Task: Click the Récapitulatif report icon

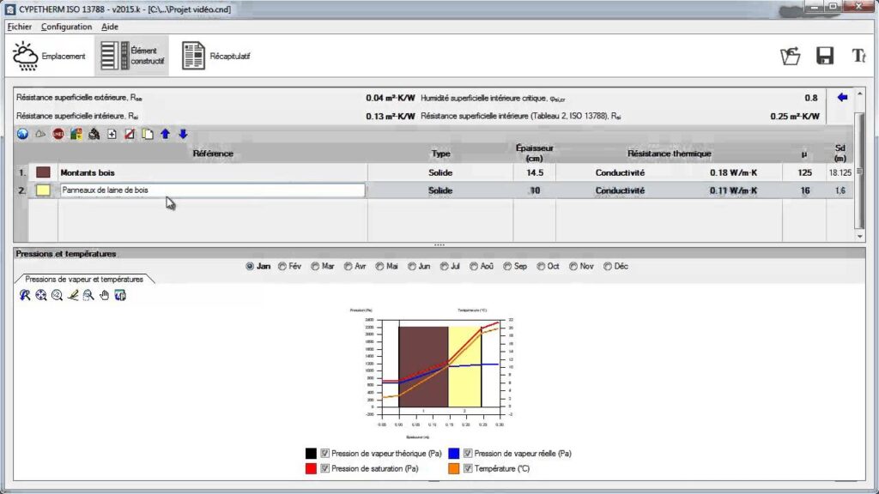Action: 215,56
